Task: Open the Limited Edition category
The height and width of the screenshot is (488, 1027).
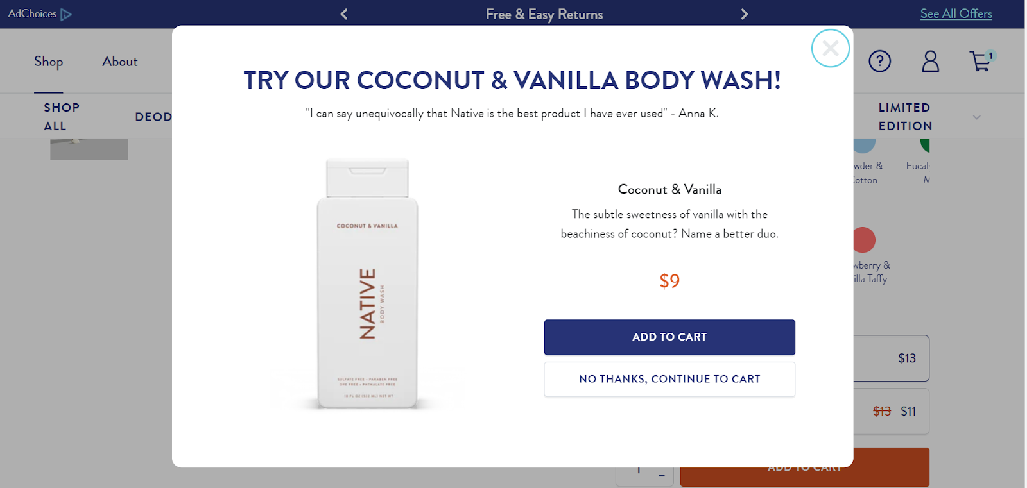Action: click(x=905, y=117)
